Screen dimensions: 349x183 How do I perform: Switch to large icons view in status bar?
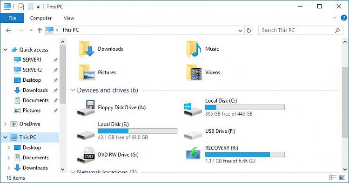342,177
